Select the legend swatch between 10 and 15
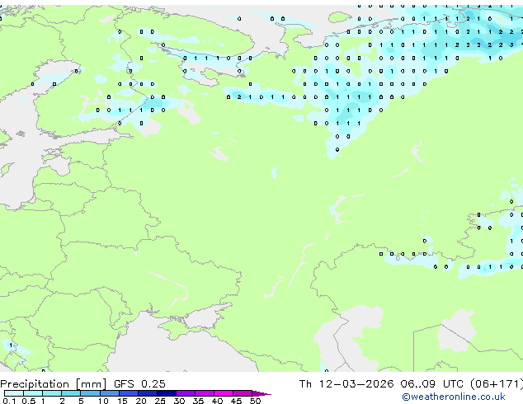 click(110, 393)
